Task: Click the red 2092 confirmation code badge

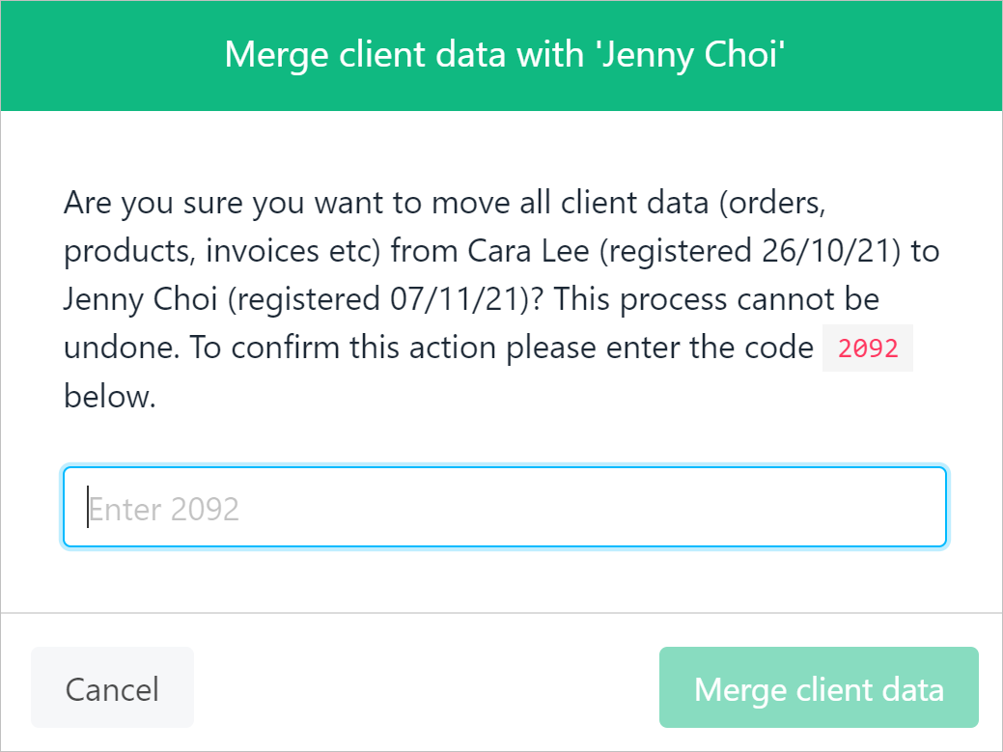Action: (x=868, y=348)
